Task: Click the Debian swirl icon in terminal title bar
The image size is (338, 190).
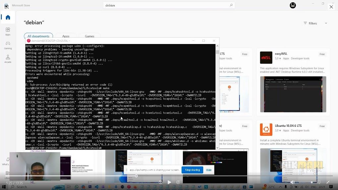Action: (x=28, y=41)
